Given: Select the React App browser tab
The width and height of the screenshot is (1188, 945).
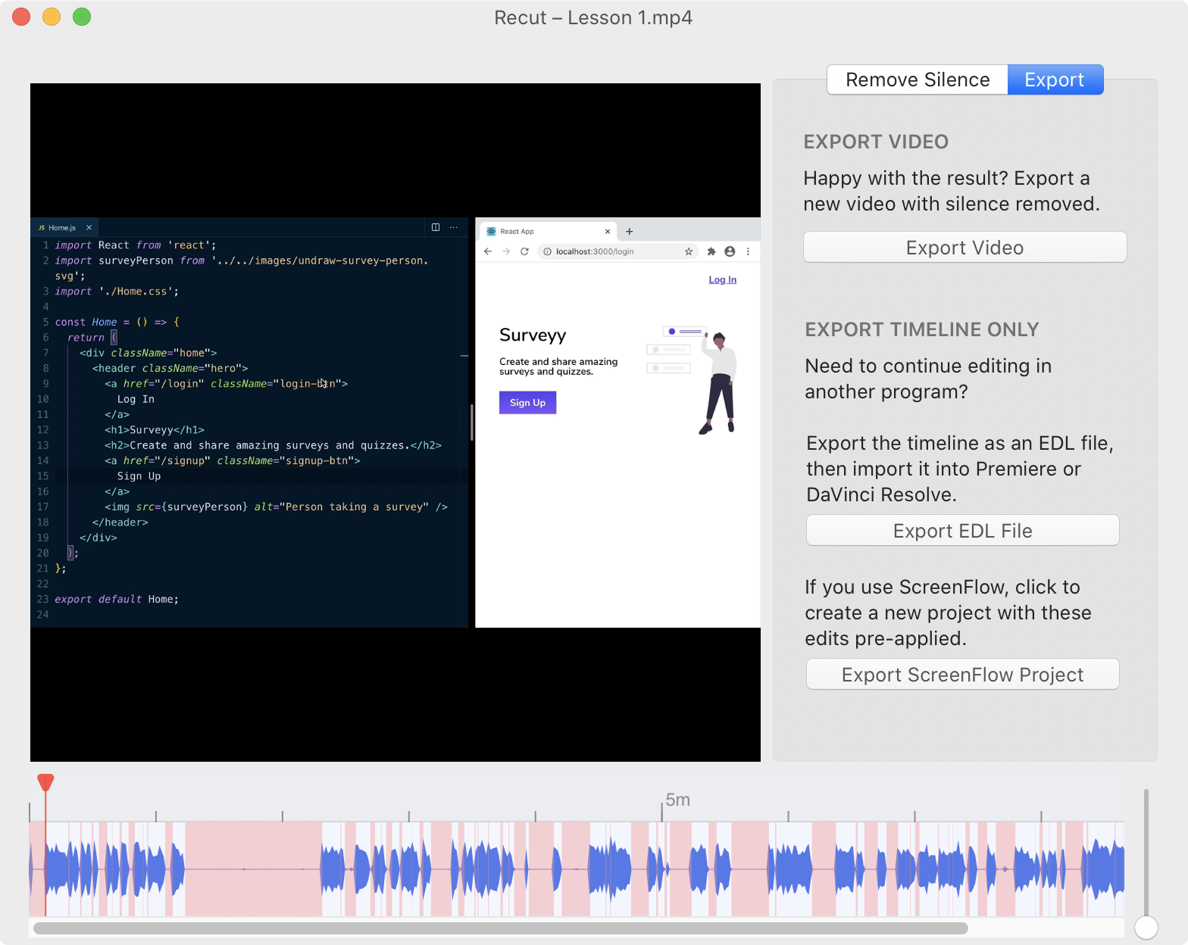Looking at the screenshot, I should pyautogui.click(x=548, y=232).
